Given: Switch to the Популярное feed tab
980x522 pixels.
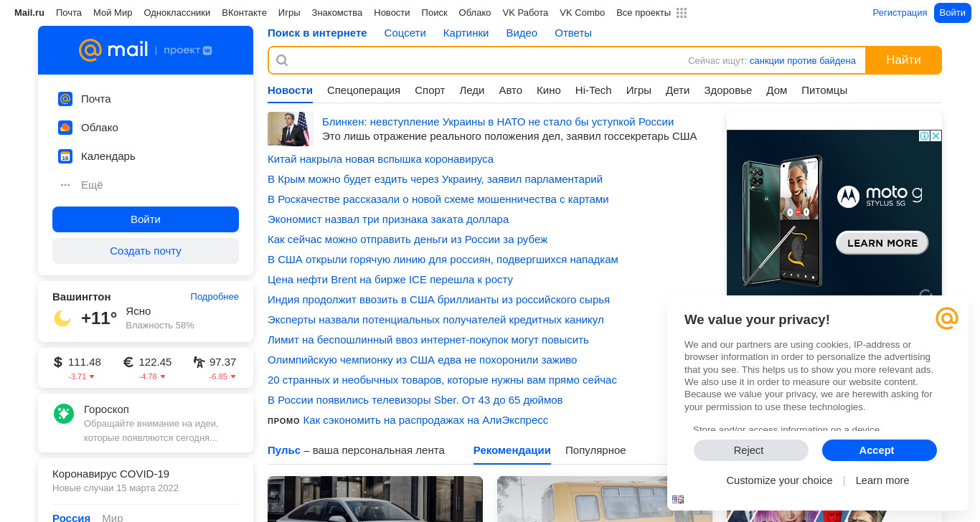Looking at the screenshot, I should (595, 450).
